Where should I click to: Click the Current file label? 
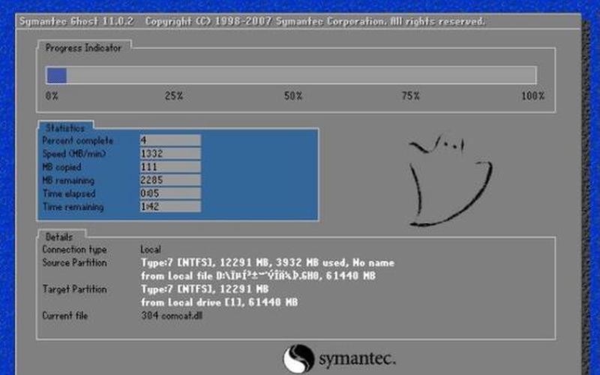(65, 316)
